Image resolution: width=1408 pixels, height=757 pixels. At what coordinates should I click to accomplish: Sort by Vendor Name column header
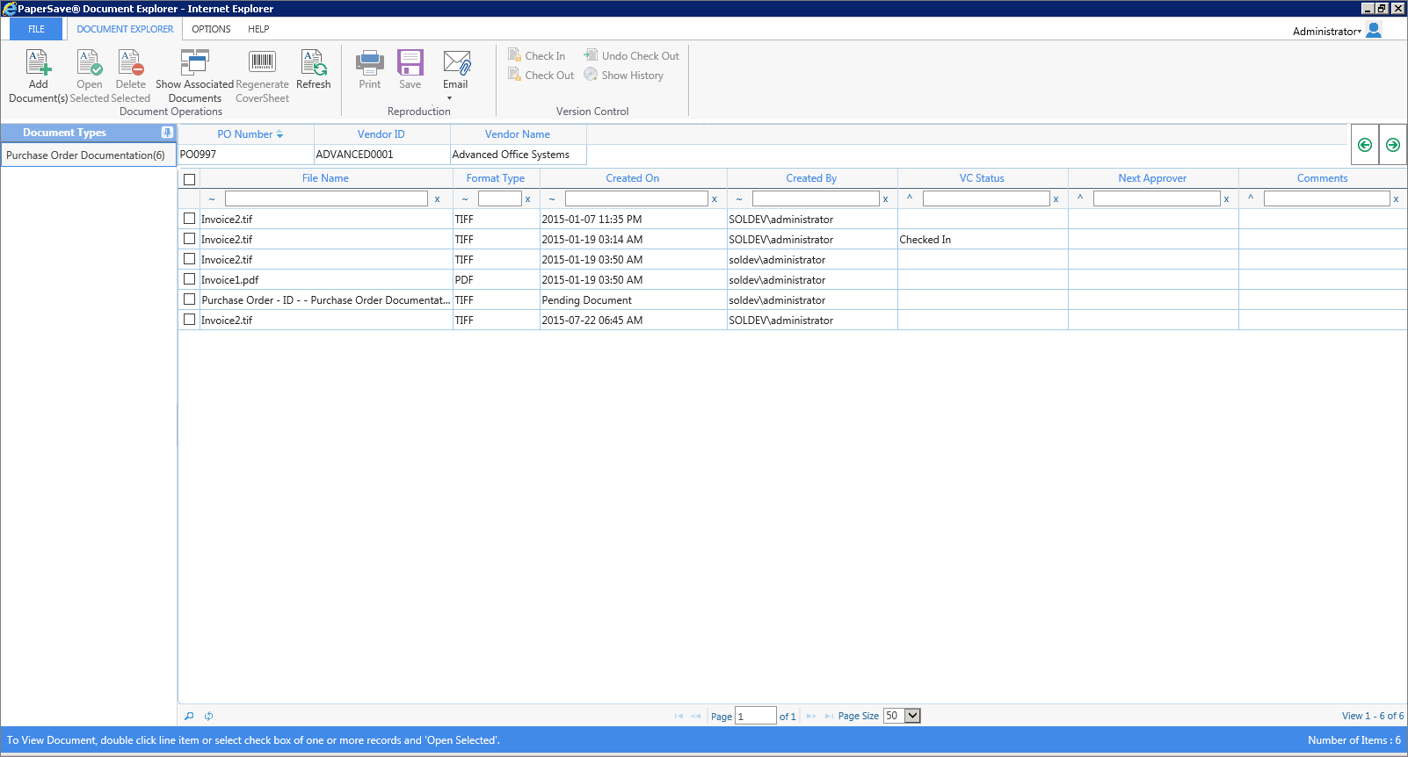tap(518, 134)
